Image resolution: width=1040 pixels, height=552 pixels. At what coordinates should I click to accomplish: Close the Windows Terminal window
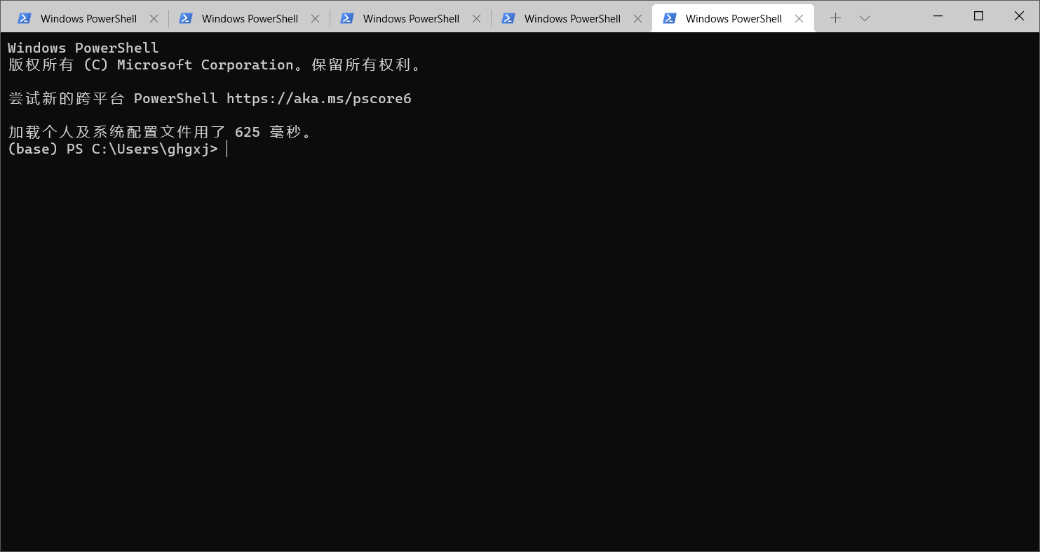pos(1019,16)
